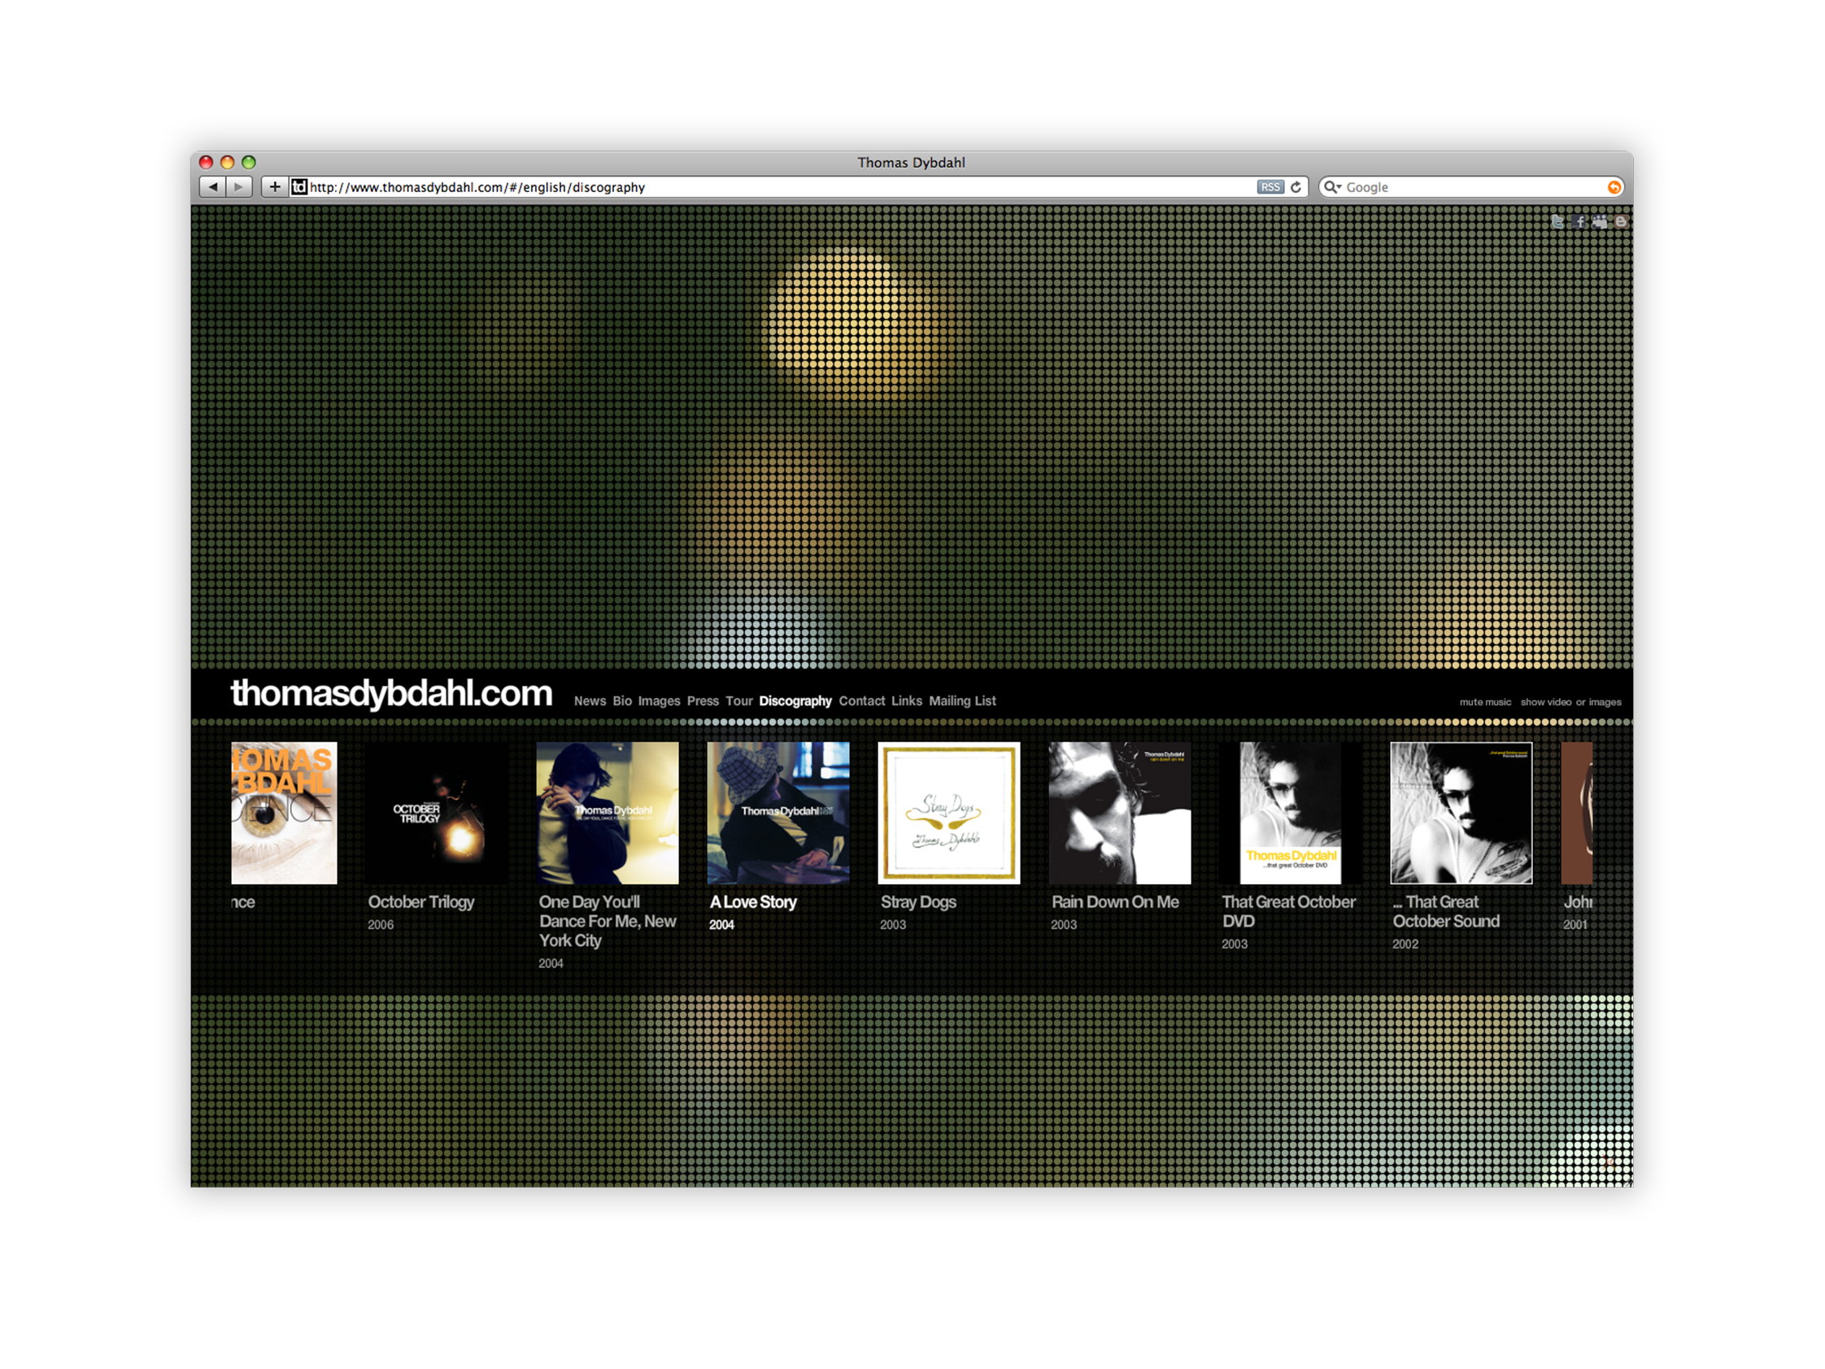Open the News section
The image size is (1825, 1369).
point(590,700)
